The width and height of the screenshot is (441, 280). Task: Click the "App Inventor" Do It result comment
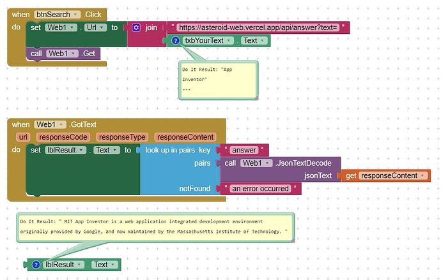coord(218,80)
